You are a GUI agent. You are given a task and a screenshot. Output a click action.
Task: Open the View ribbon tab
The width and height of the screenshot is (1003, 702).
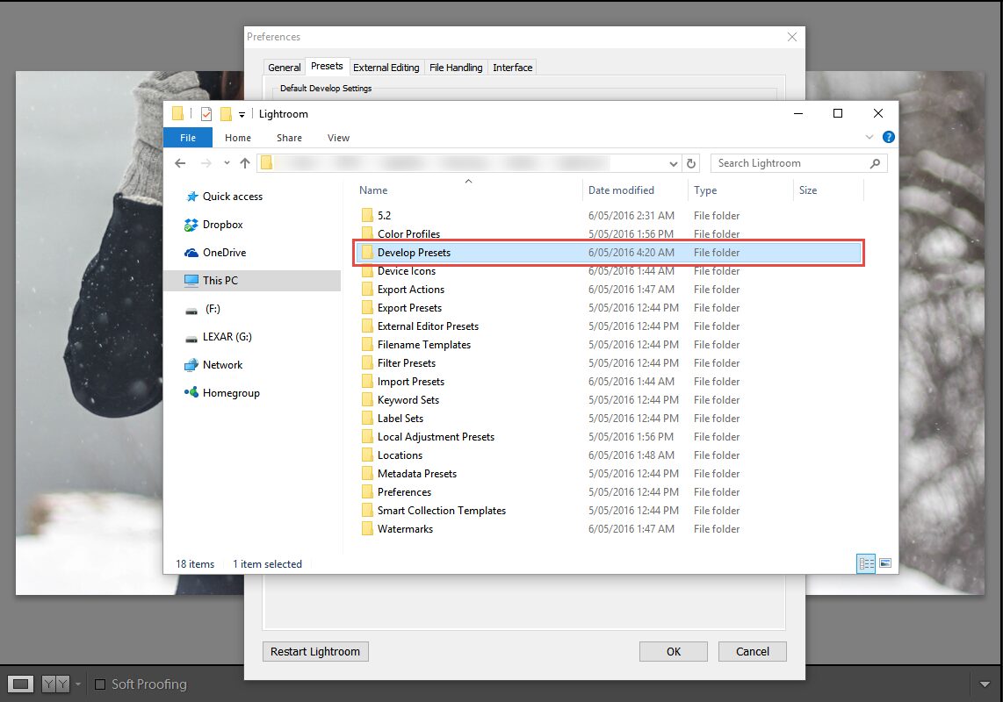[x=338, y=138]
